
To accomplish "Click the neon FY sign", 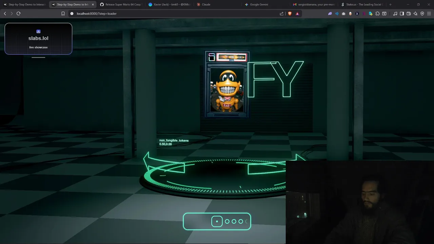I will pyautogui.click(x=275, y=79).
